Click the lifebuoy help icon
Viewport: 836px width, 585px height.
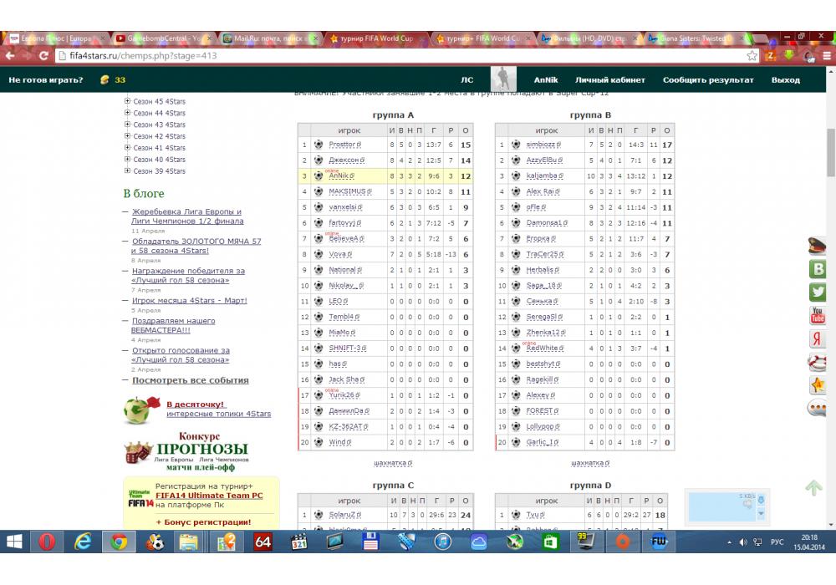pyautogui.click(x=817, y=362)
